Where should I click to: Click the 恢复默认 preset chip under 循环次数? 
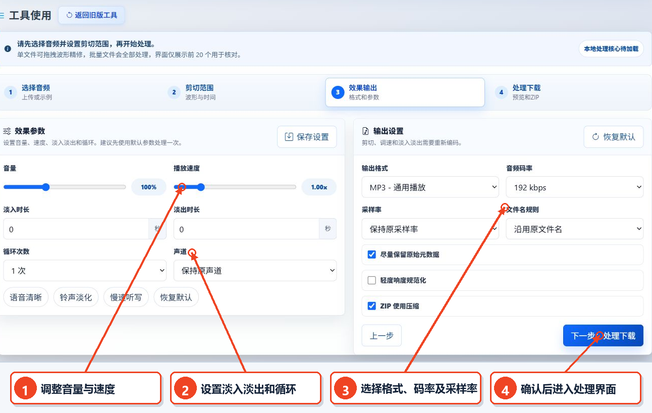[176, 297]
